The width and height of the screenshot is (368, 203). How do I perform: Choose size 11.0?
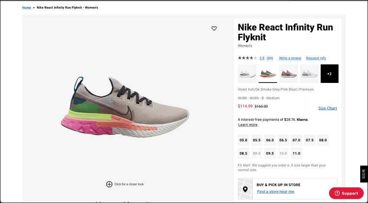pos(297,153)
